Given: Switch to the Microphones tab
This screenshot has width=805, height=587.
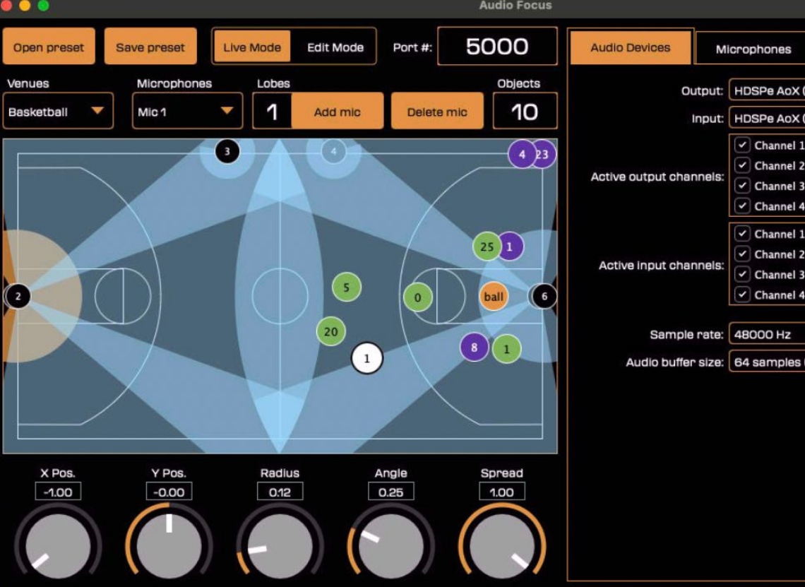Looking at the screenshot, I should click(753, 49).
